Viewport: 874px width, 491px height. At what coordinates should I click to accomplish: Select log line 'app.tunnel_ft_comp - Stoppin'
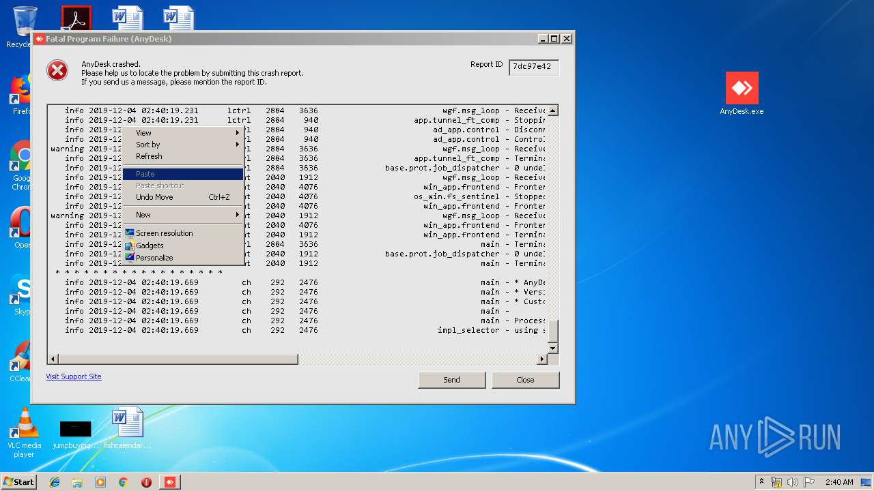tap(298, 120)
